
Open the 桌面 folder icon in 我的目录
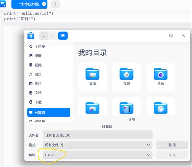[x=92, y=74]
